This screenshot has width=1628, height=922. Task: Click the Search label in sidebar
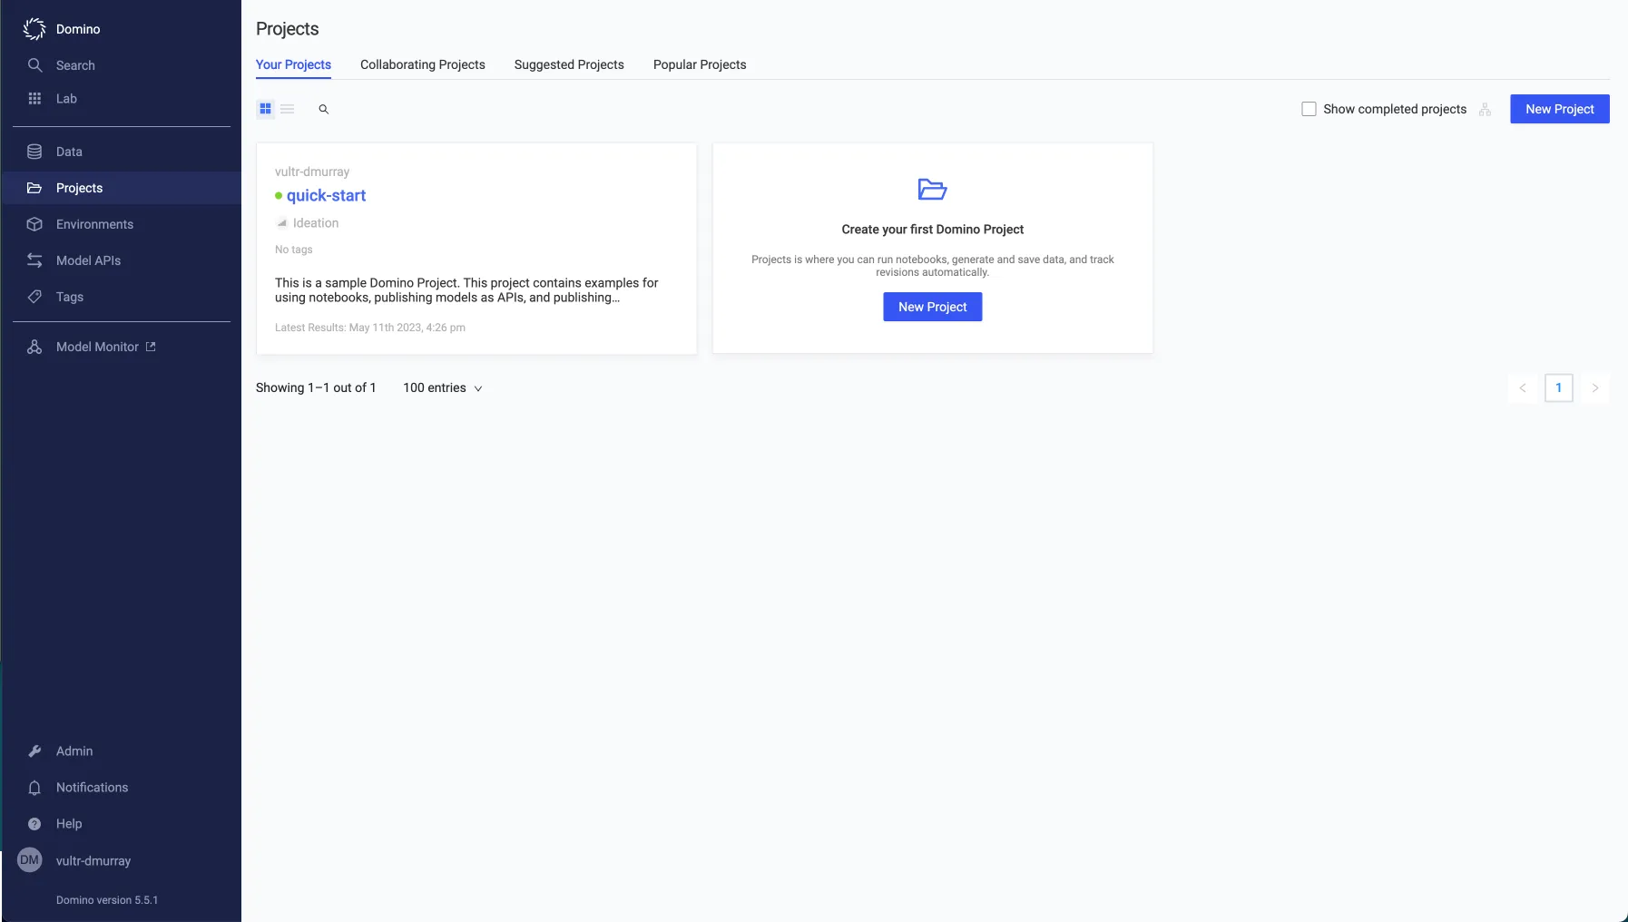tap(75, 65)
